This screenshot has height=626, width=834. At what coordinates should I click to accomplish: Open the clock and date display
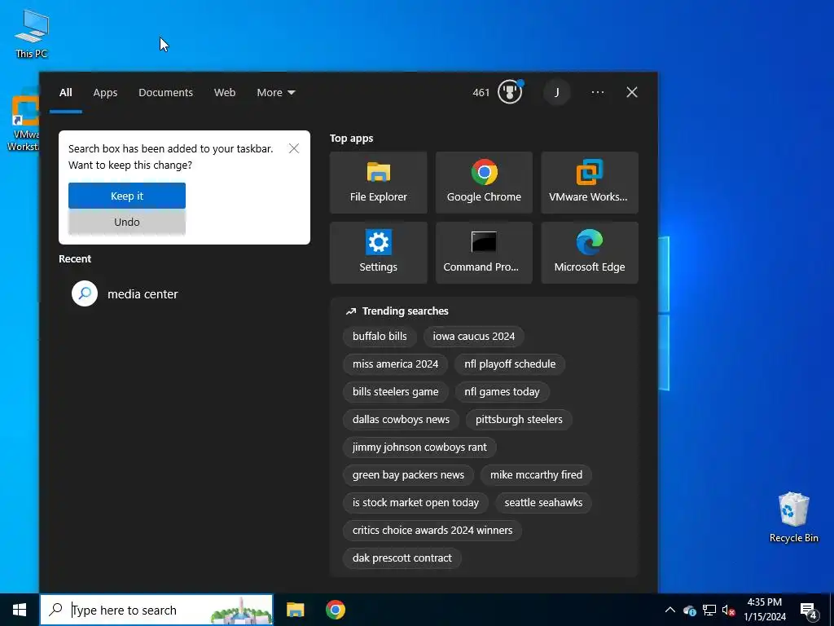pyautogui.click(x=764, y=610)
